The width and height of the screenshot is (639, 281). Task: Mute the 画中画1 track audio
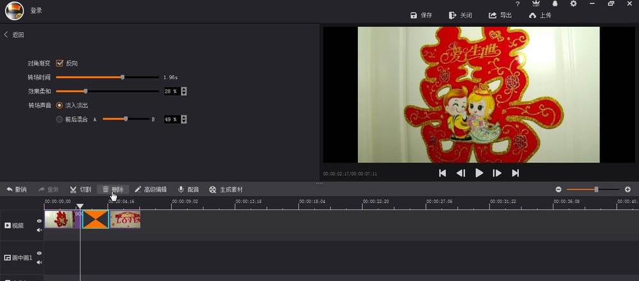click(x=39, y=262)
